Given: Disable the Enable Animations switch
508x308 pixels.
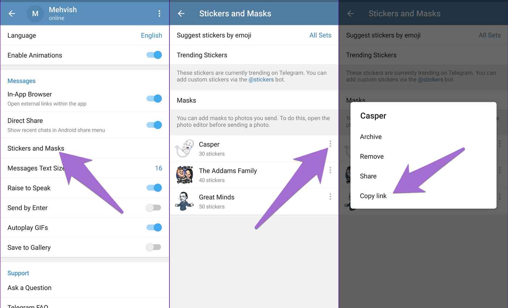Looking at the screenshot, I should 154,55.
